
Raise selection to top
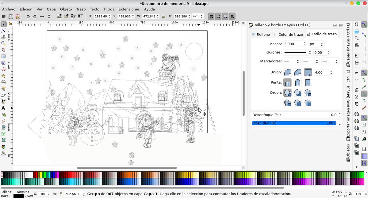81,16
